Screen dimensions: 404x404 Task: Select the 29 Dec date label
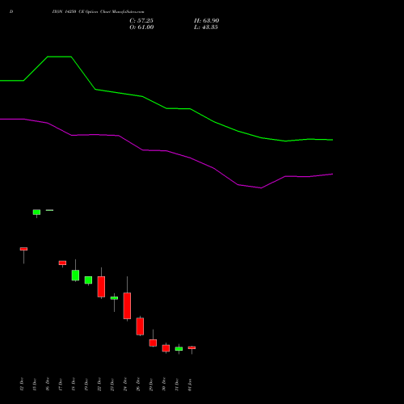pyautogui.click(x=151, y=385)
